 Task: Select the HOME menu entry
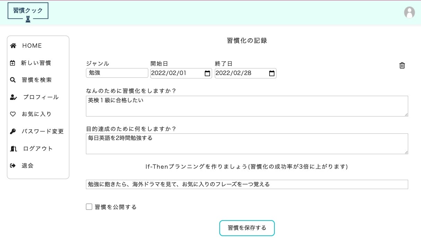coord(32,45)
